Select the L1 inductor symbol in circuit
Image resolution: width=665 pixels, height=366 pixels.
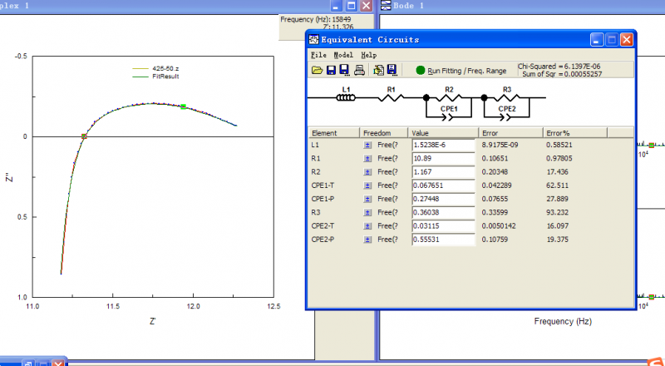coord(347,97)
